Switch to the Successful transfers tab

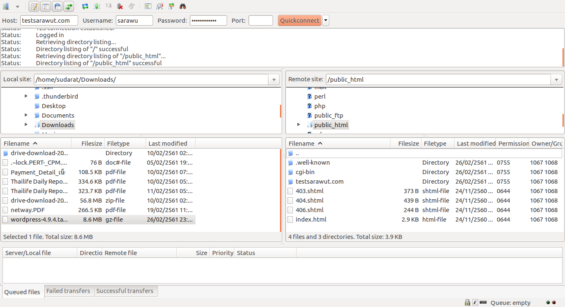pos(124,291)
